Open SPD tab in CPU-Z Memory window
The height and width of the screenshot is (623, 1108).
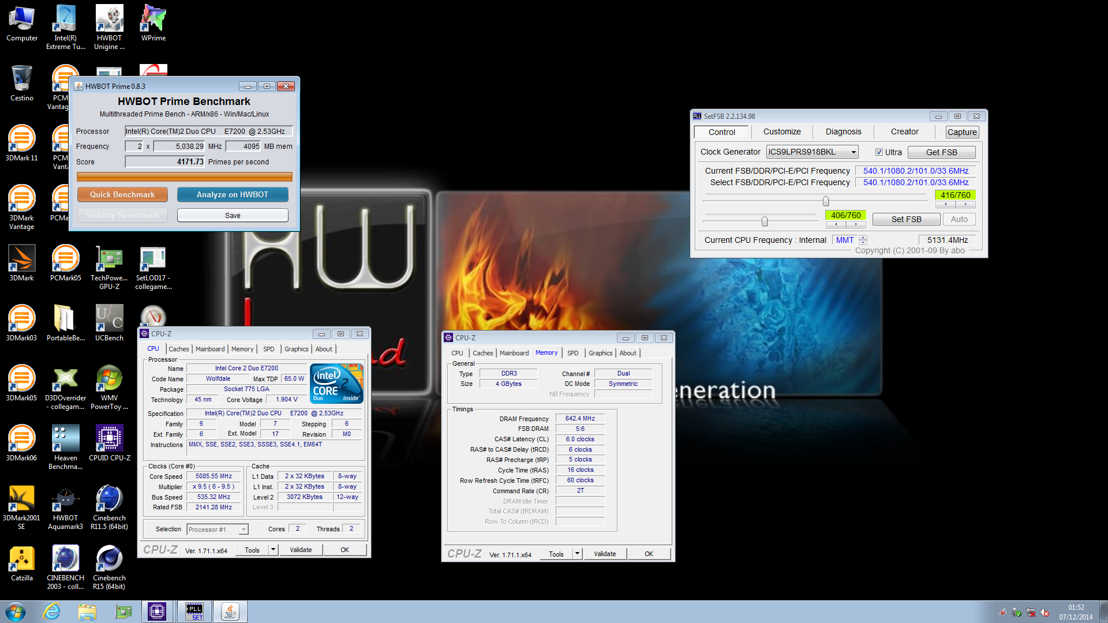572,353
